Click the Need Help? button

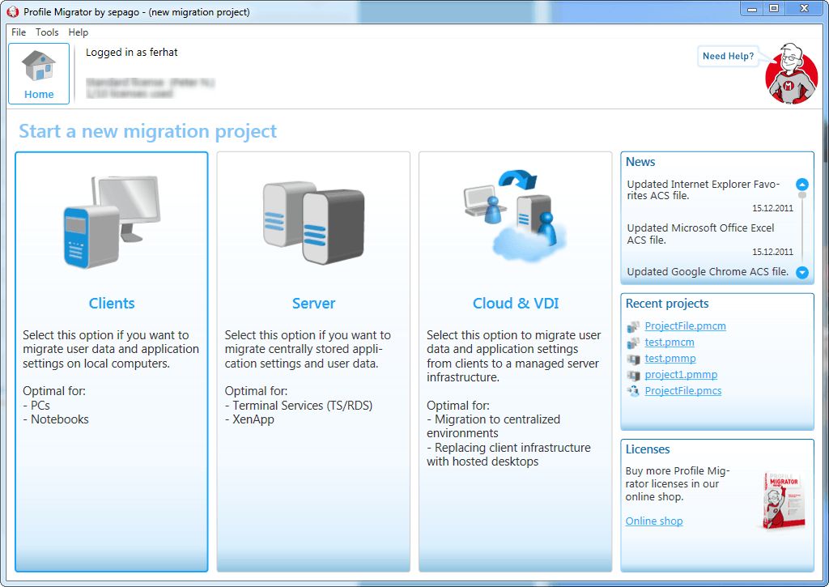pos(727,56)
